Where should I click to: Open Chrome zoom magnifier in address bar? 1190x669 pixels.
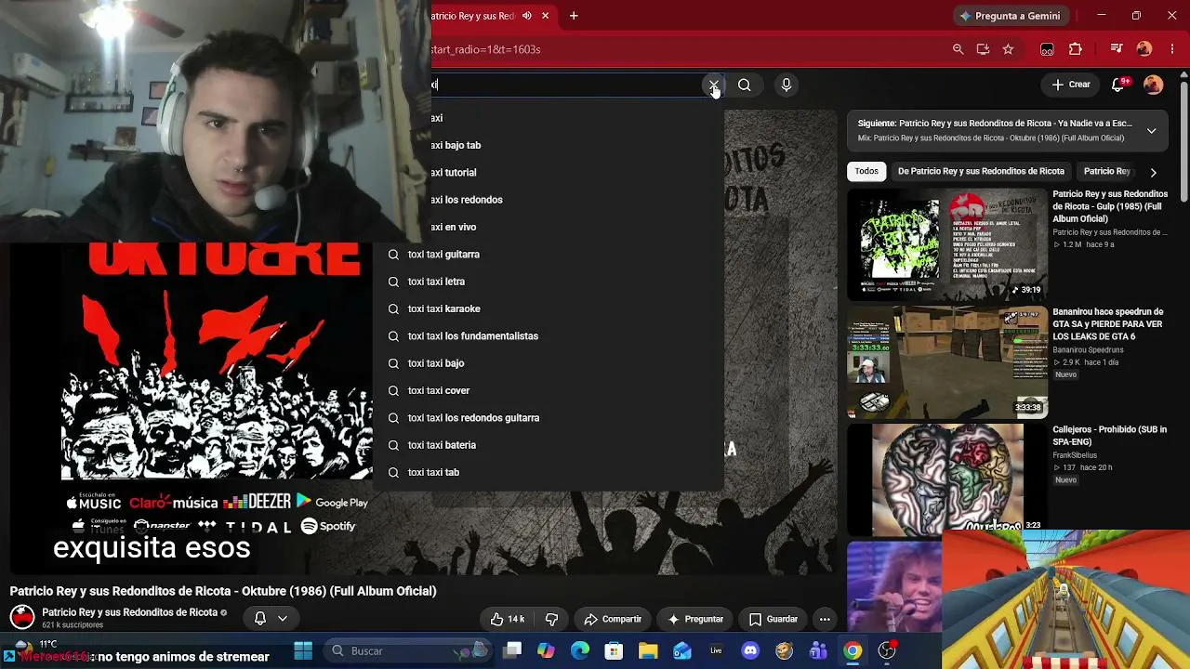pyautogui.click(x=958, y=49)
